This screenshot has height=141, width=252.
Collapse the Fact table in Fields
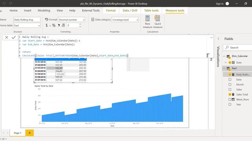click(x=224, y=68)
